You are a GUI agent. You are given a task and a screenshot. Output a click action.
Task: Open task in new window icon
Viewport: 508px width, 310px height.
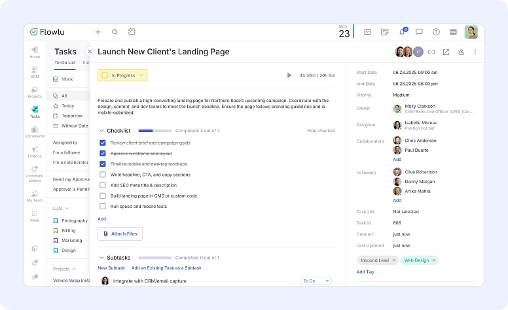tap(446, 52)
